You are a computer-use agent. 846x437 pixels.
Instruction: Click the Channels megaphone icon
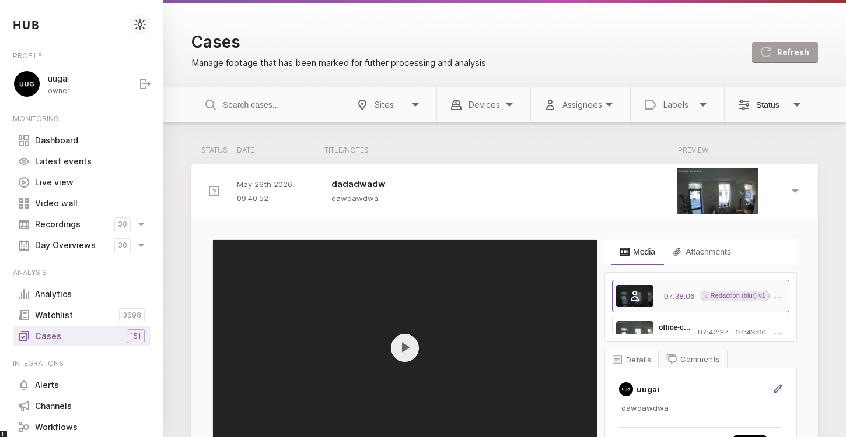(x=24, y=406)
